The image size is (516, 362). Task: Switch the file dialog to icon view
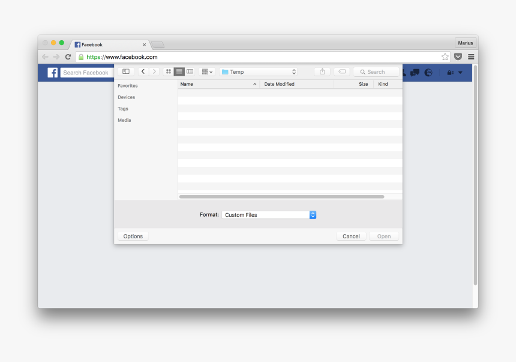pos(168,71)
